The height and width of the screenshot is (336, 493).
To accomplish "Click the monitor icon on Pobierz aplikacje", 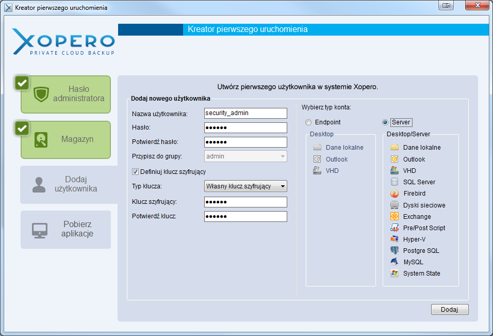I will point(40,231).
